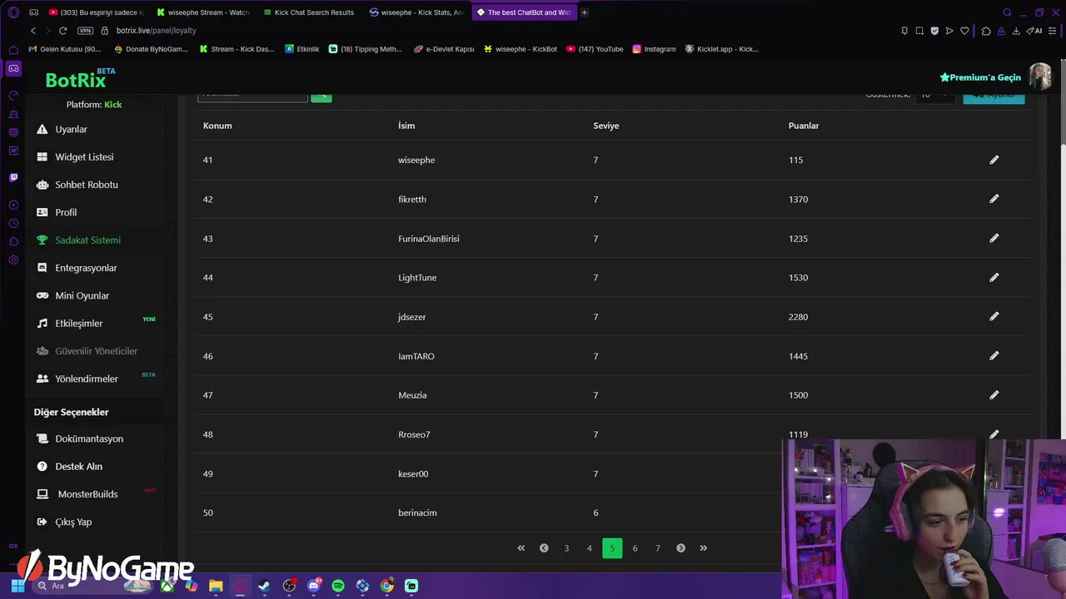Select Sadakat Sistemi menu item
Image resolution: width=1066 pixels, height=599 pixels.
(x=87, y=240)
